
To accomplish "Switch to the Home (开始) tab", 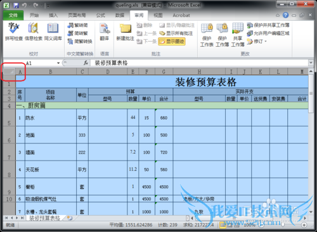I will 34,15.
